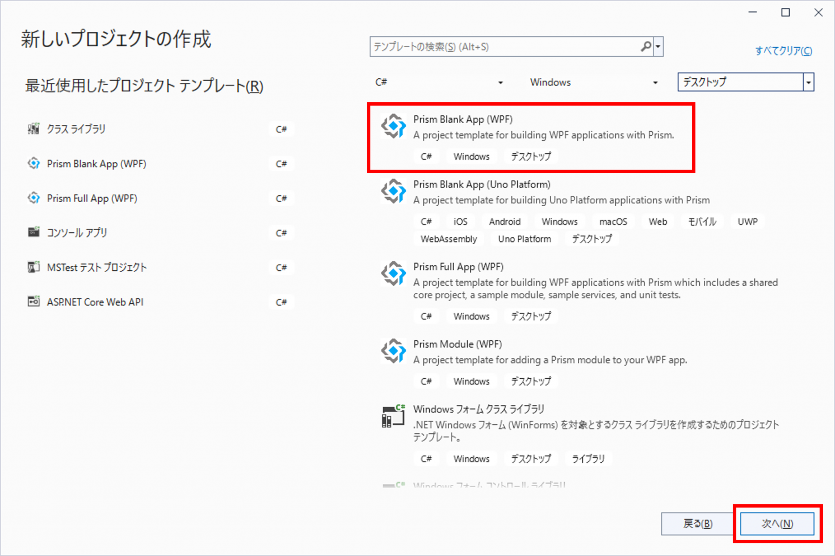The height and width of the screenshot is (556, 835).
Task: Click the Windows フォーム クラス ライブラリ C# icon
Action: point(393,416)
